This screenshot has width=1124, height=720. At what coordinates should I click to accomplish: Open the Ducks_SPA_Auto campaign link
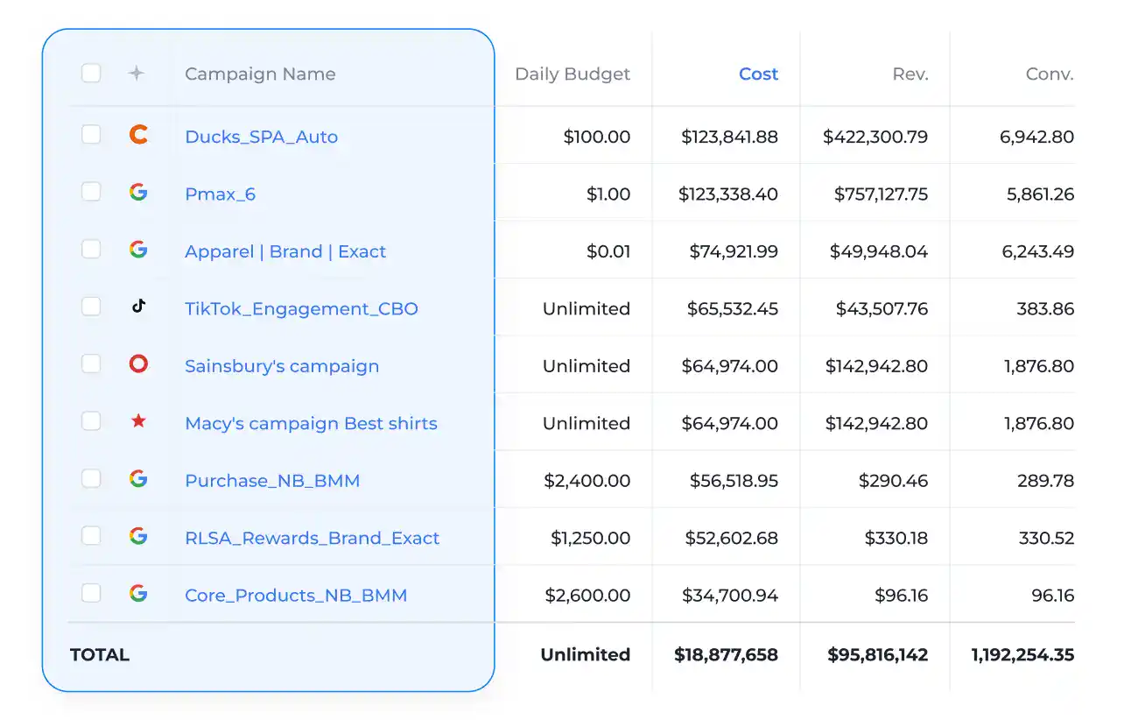tap(262, 137)
